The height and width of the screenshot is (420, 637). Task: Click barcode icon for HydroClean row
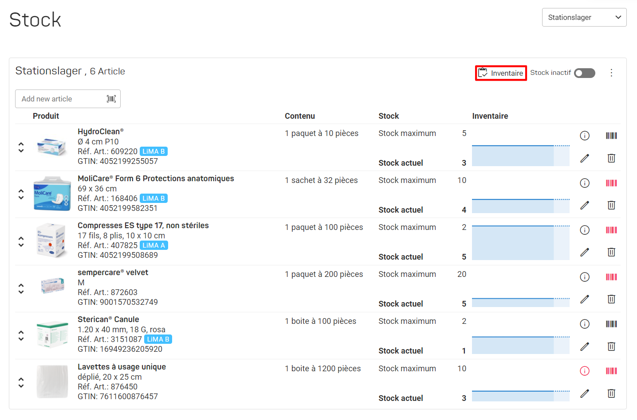(611, 136)
